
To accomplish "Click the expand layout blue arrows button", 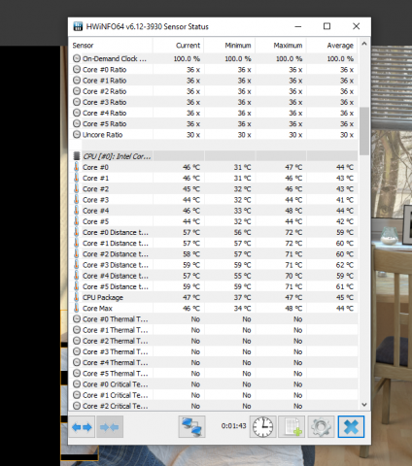I will point(82,427).
